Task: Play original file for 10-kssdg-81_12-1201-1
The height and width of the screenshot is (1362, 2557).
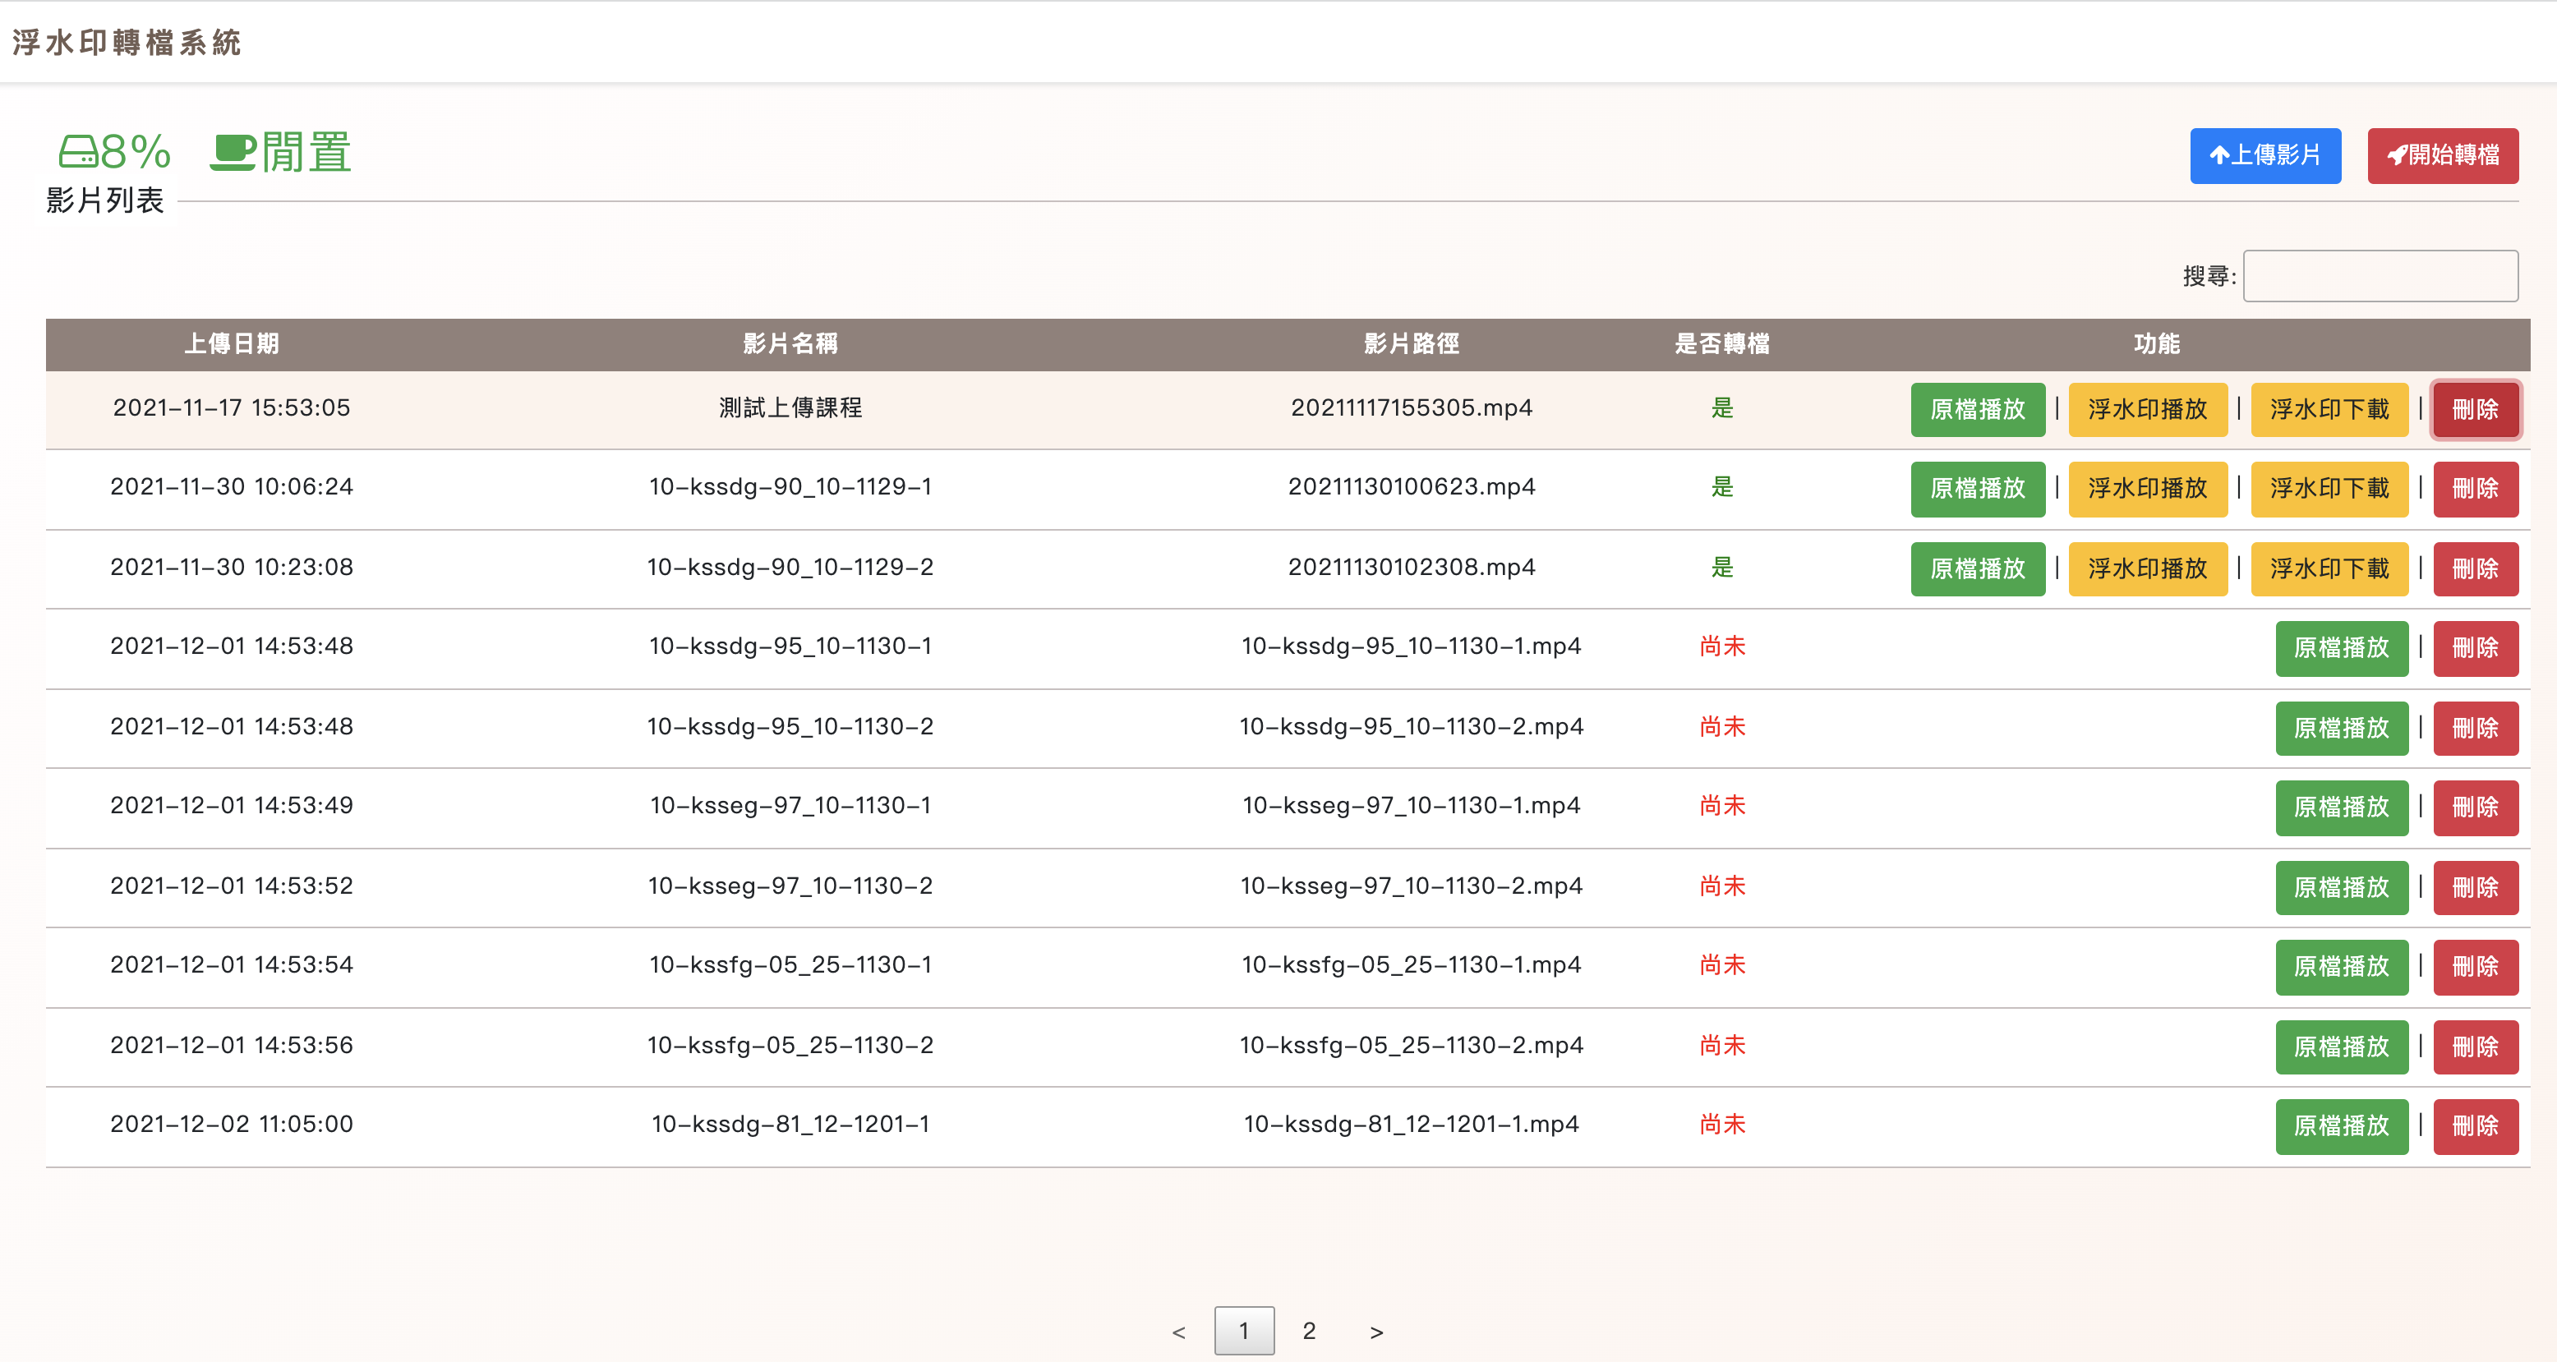Action: pyautogui.click(x=2341, y=1127)
